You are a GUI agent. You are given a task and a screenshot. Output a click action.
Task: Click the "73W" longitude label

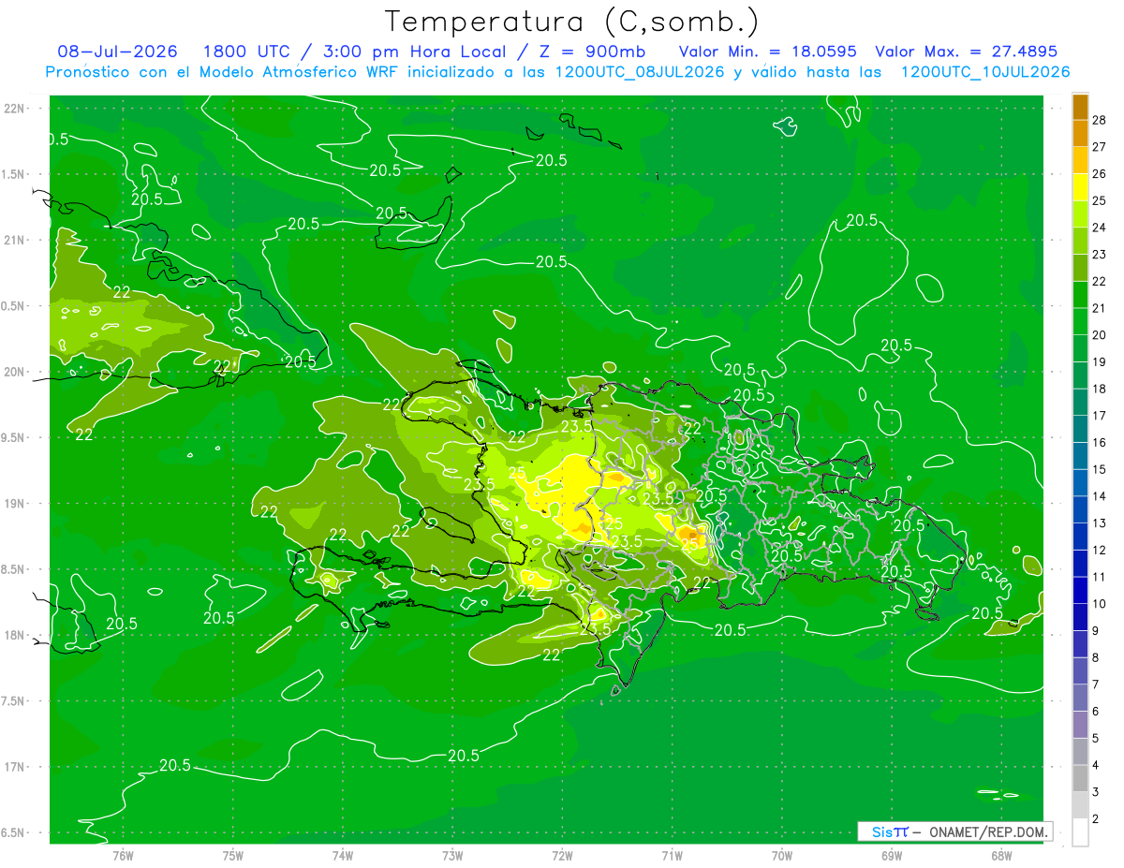(x=452, y=856)
